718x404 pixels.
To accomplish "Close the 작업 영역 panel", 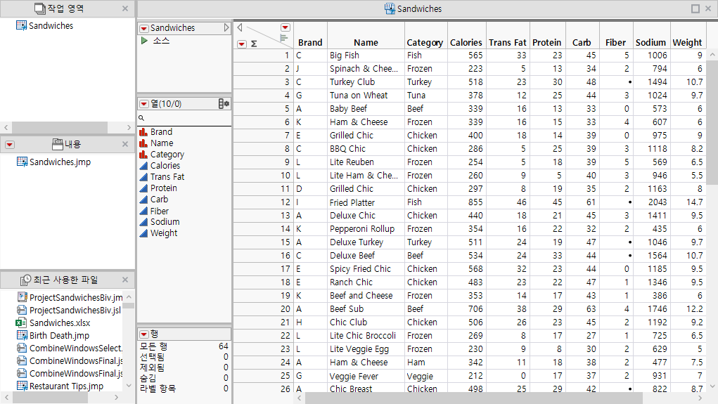I will (x=125, y=8).
